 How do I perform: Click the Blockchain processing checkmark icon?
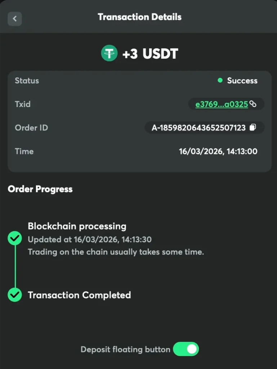15,238
